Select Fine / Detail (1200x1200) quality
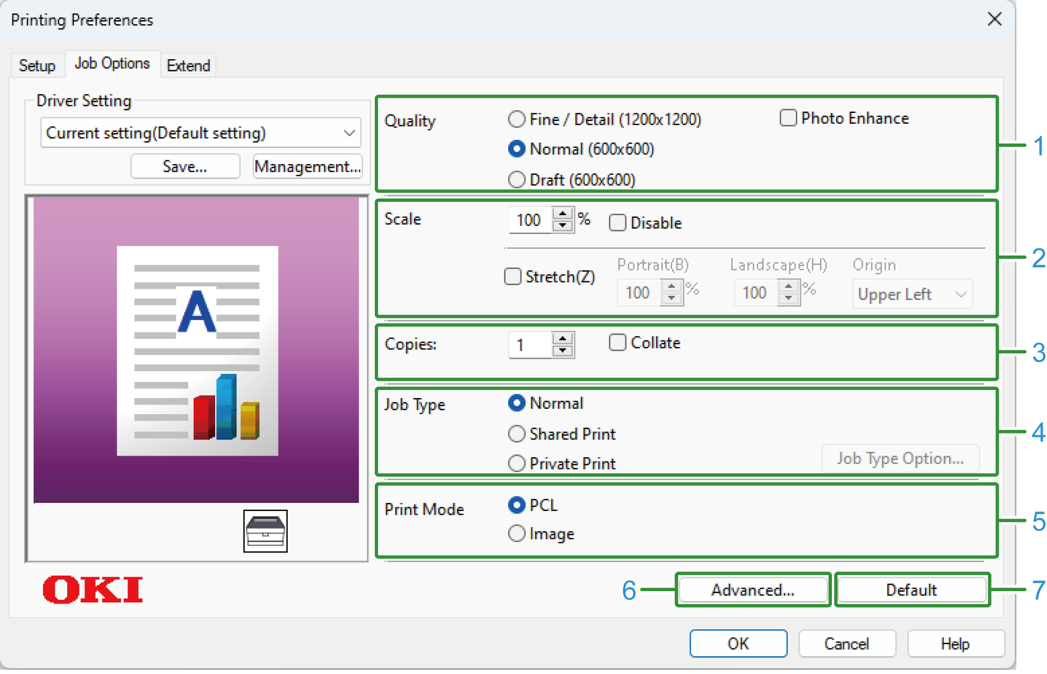Viewport: 1047px width, 674px height. tap(516, 119)
